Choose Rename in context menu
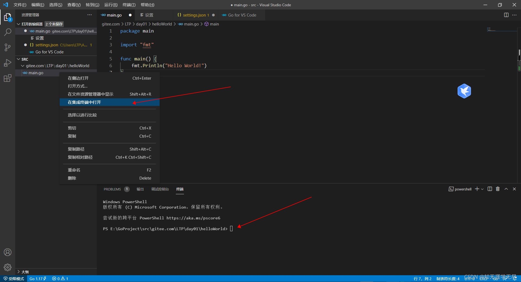The image size is (521, 282). click(109, 170)
